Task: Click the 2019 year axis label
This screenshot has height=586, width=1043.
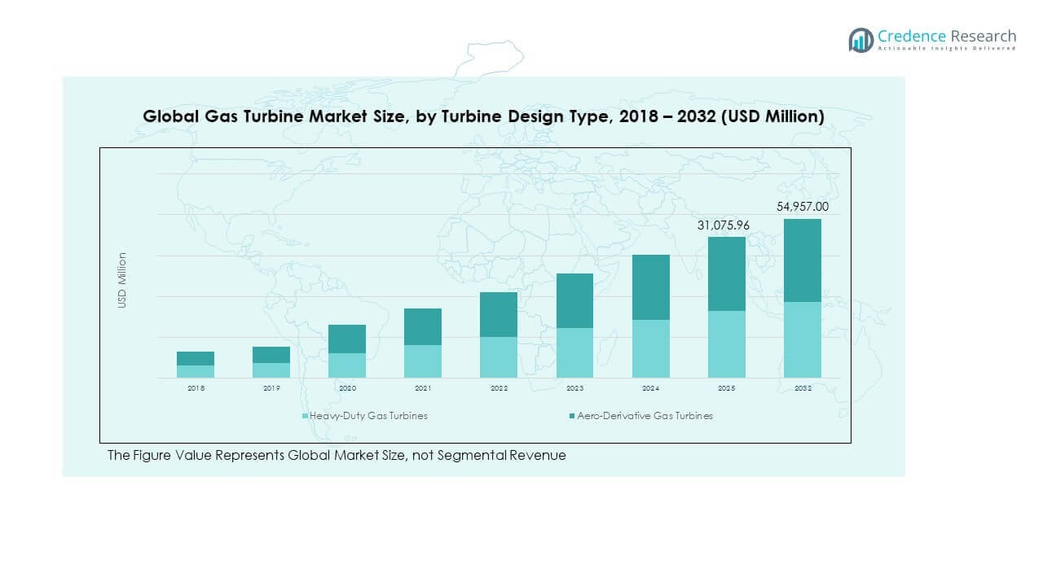Action: (x=271, y=388)
